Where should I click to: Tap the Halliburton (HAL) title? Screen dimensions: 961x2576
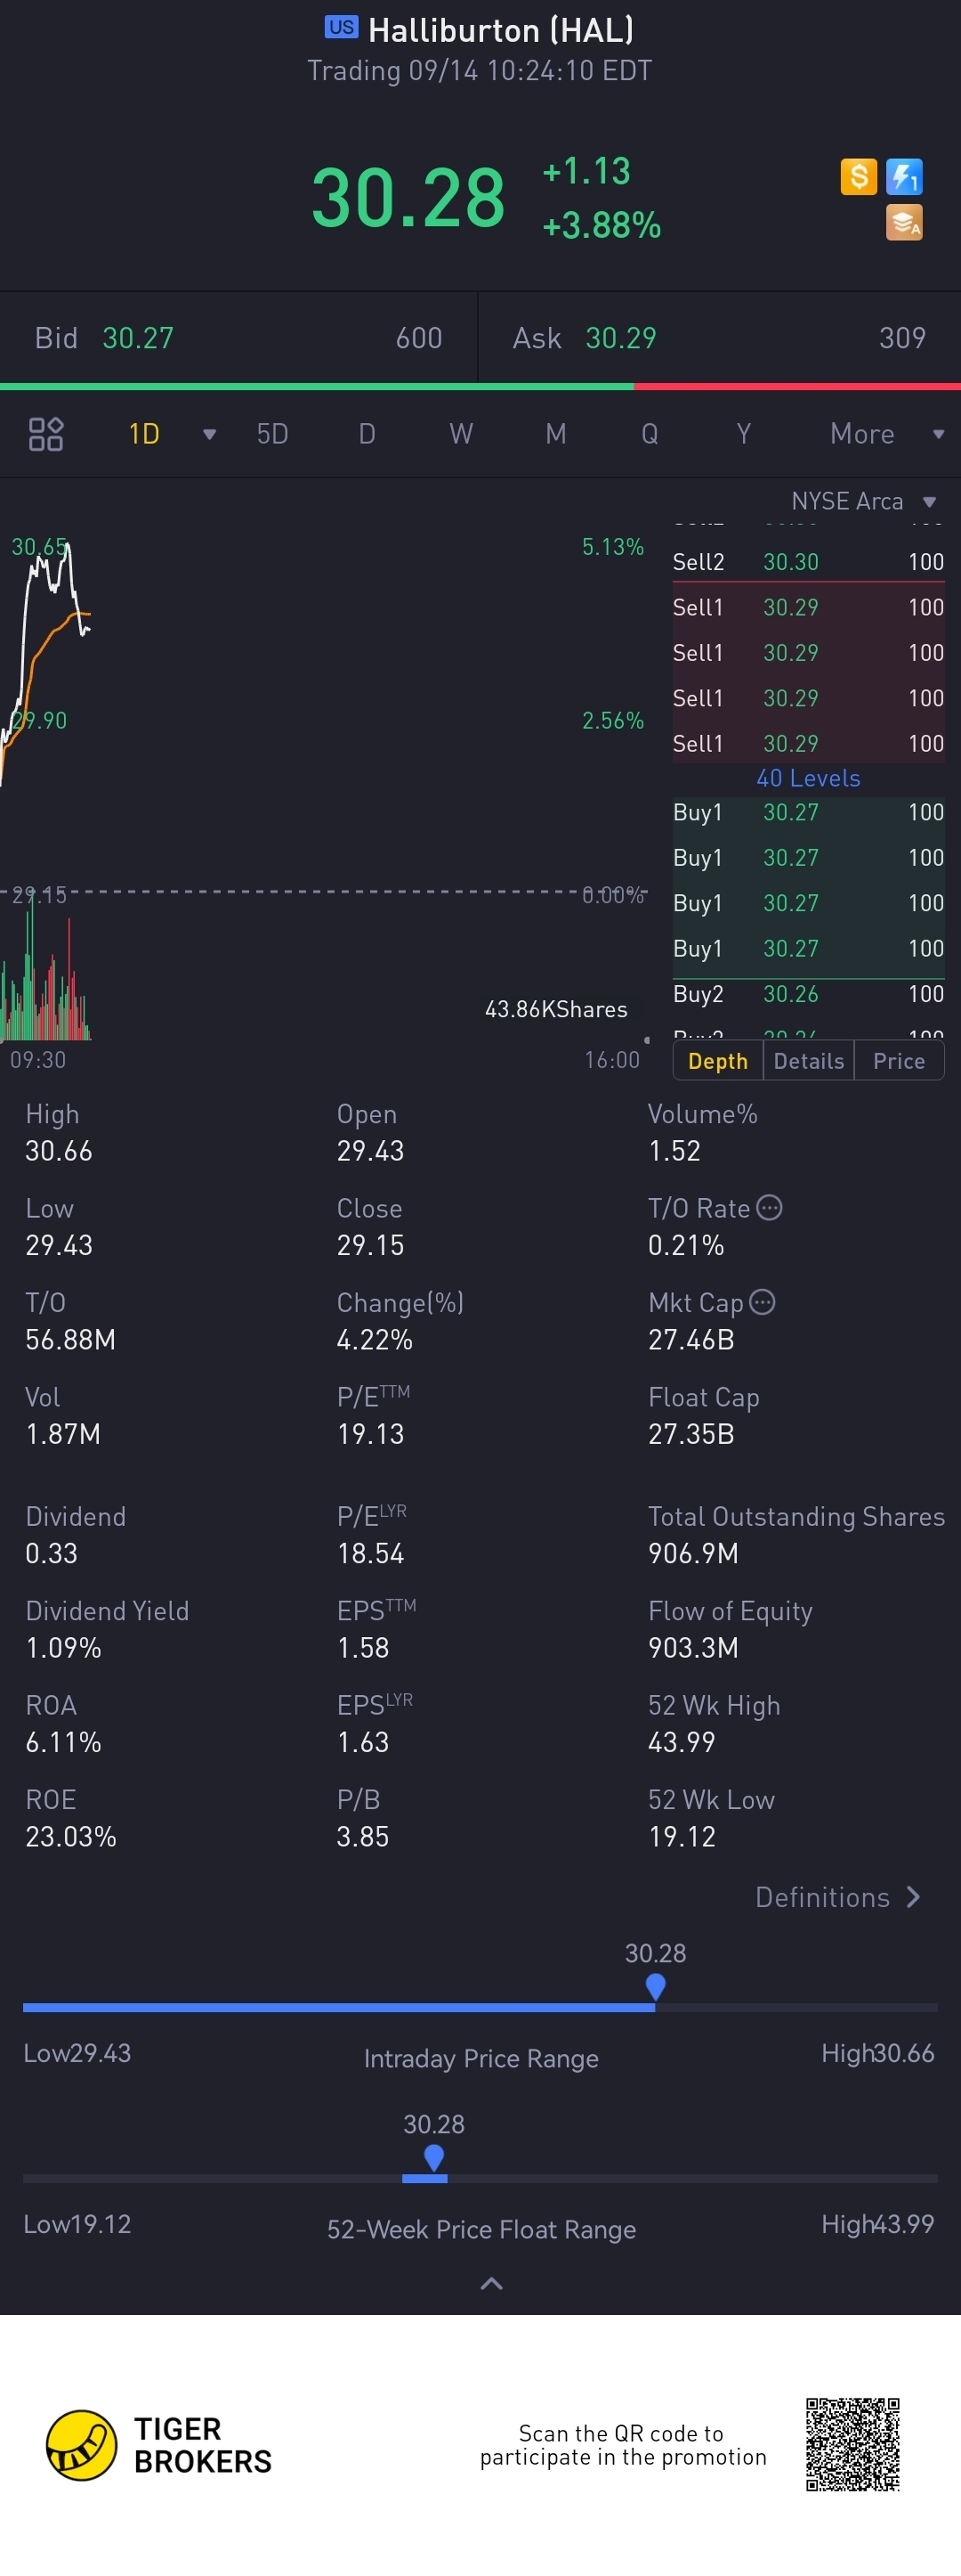[500, 30]
